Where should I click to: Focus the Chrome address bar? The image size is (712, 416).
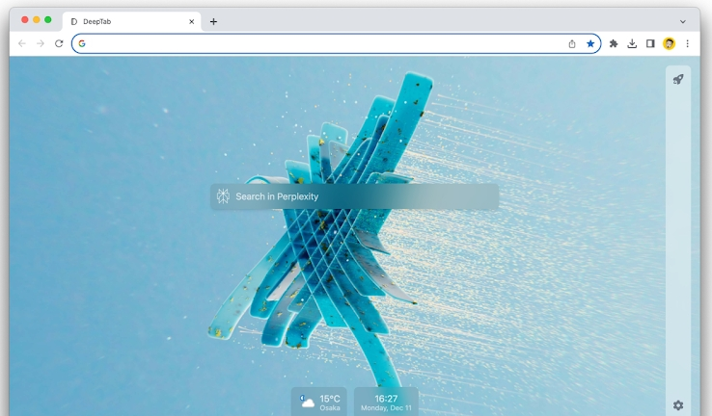point(336,43)
